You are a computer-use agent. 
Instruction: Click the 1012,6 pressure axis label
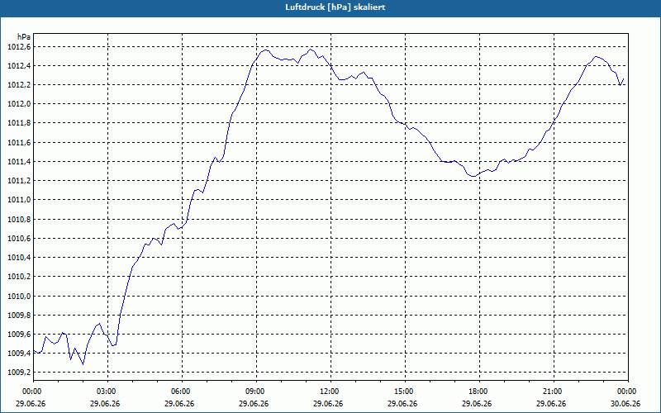[19, 46]
